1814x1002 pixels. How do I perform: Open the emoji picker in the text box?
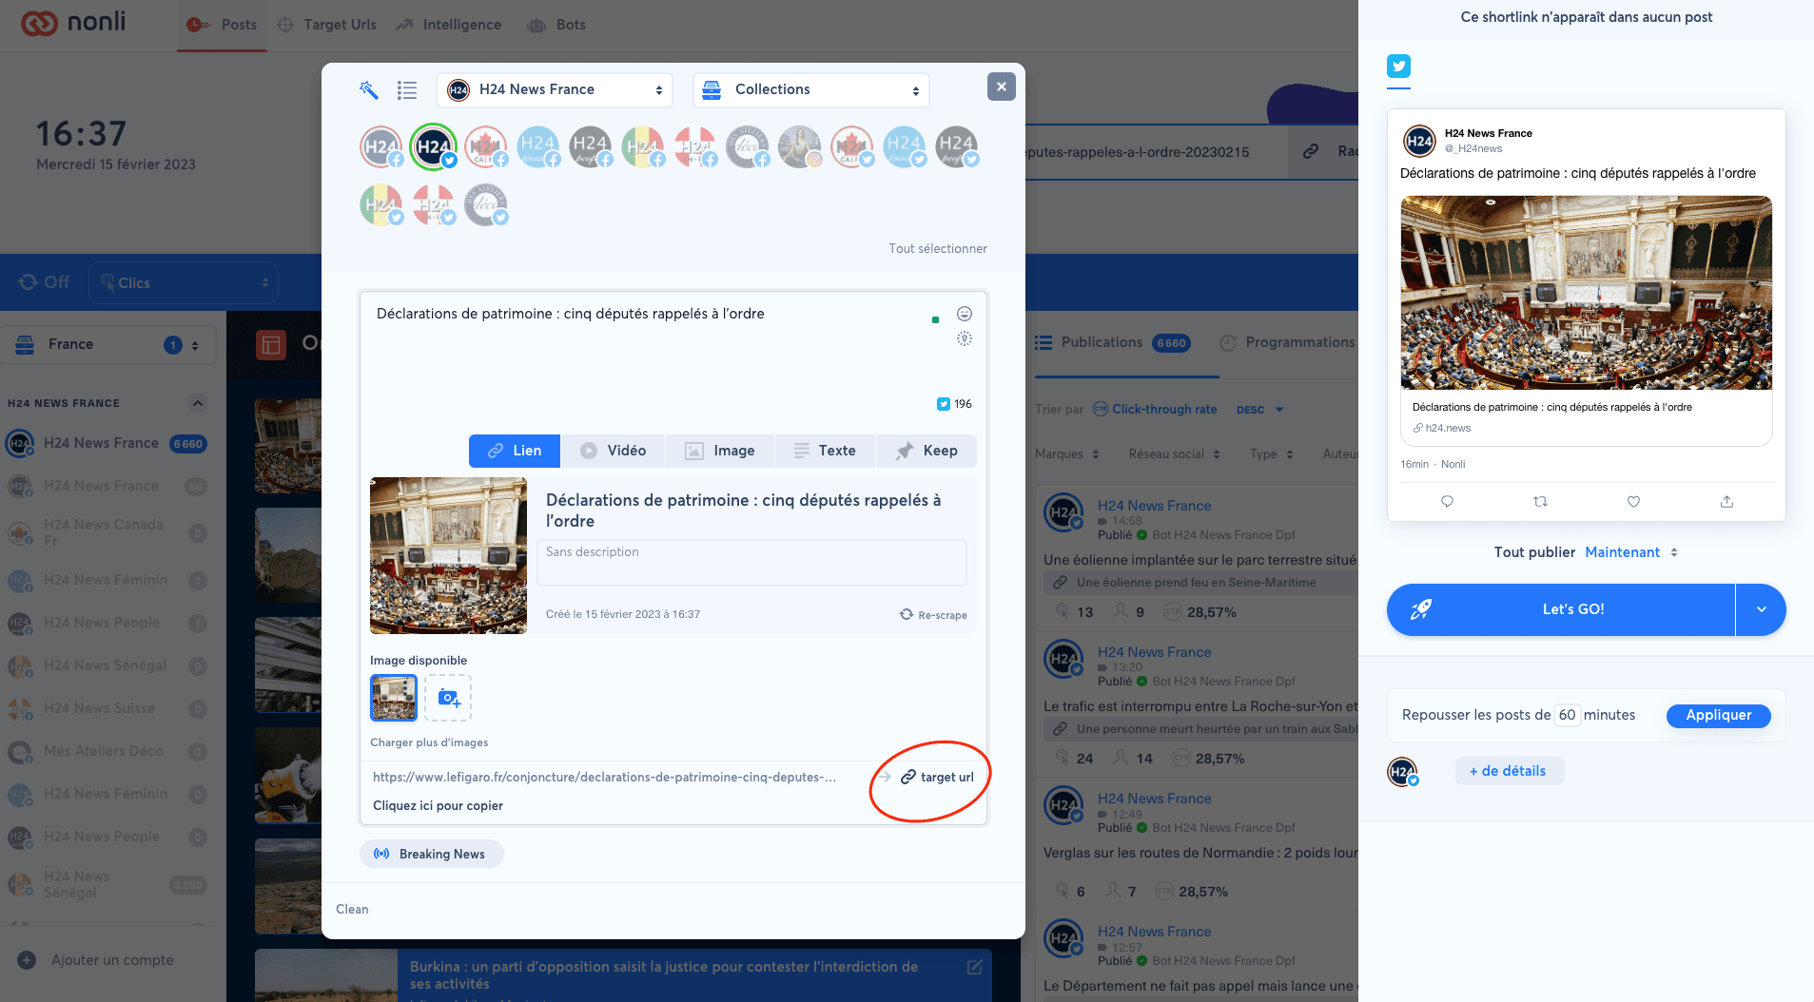(x=965, y=314)
